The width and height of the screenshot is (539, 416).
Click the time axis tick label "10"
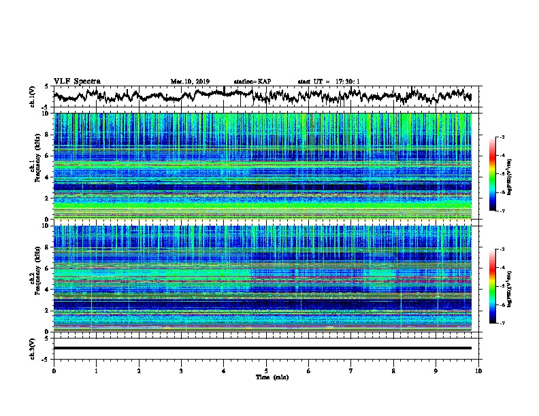click(478, 371)
